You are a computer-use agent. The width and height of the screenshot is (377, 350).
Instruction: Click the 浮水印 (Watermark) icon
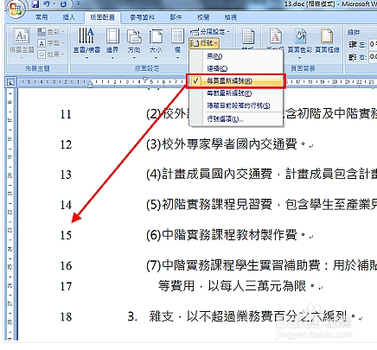tap(276, 36)
